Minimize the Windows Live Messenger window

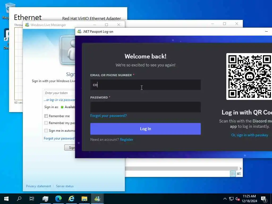coord(95,25)
